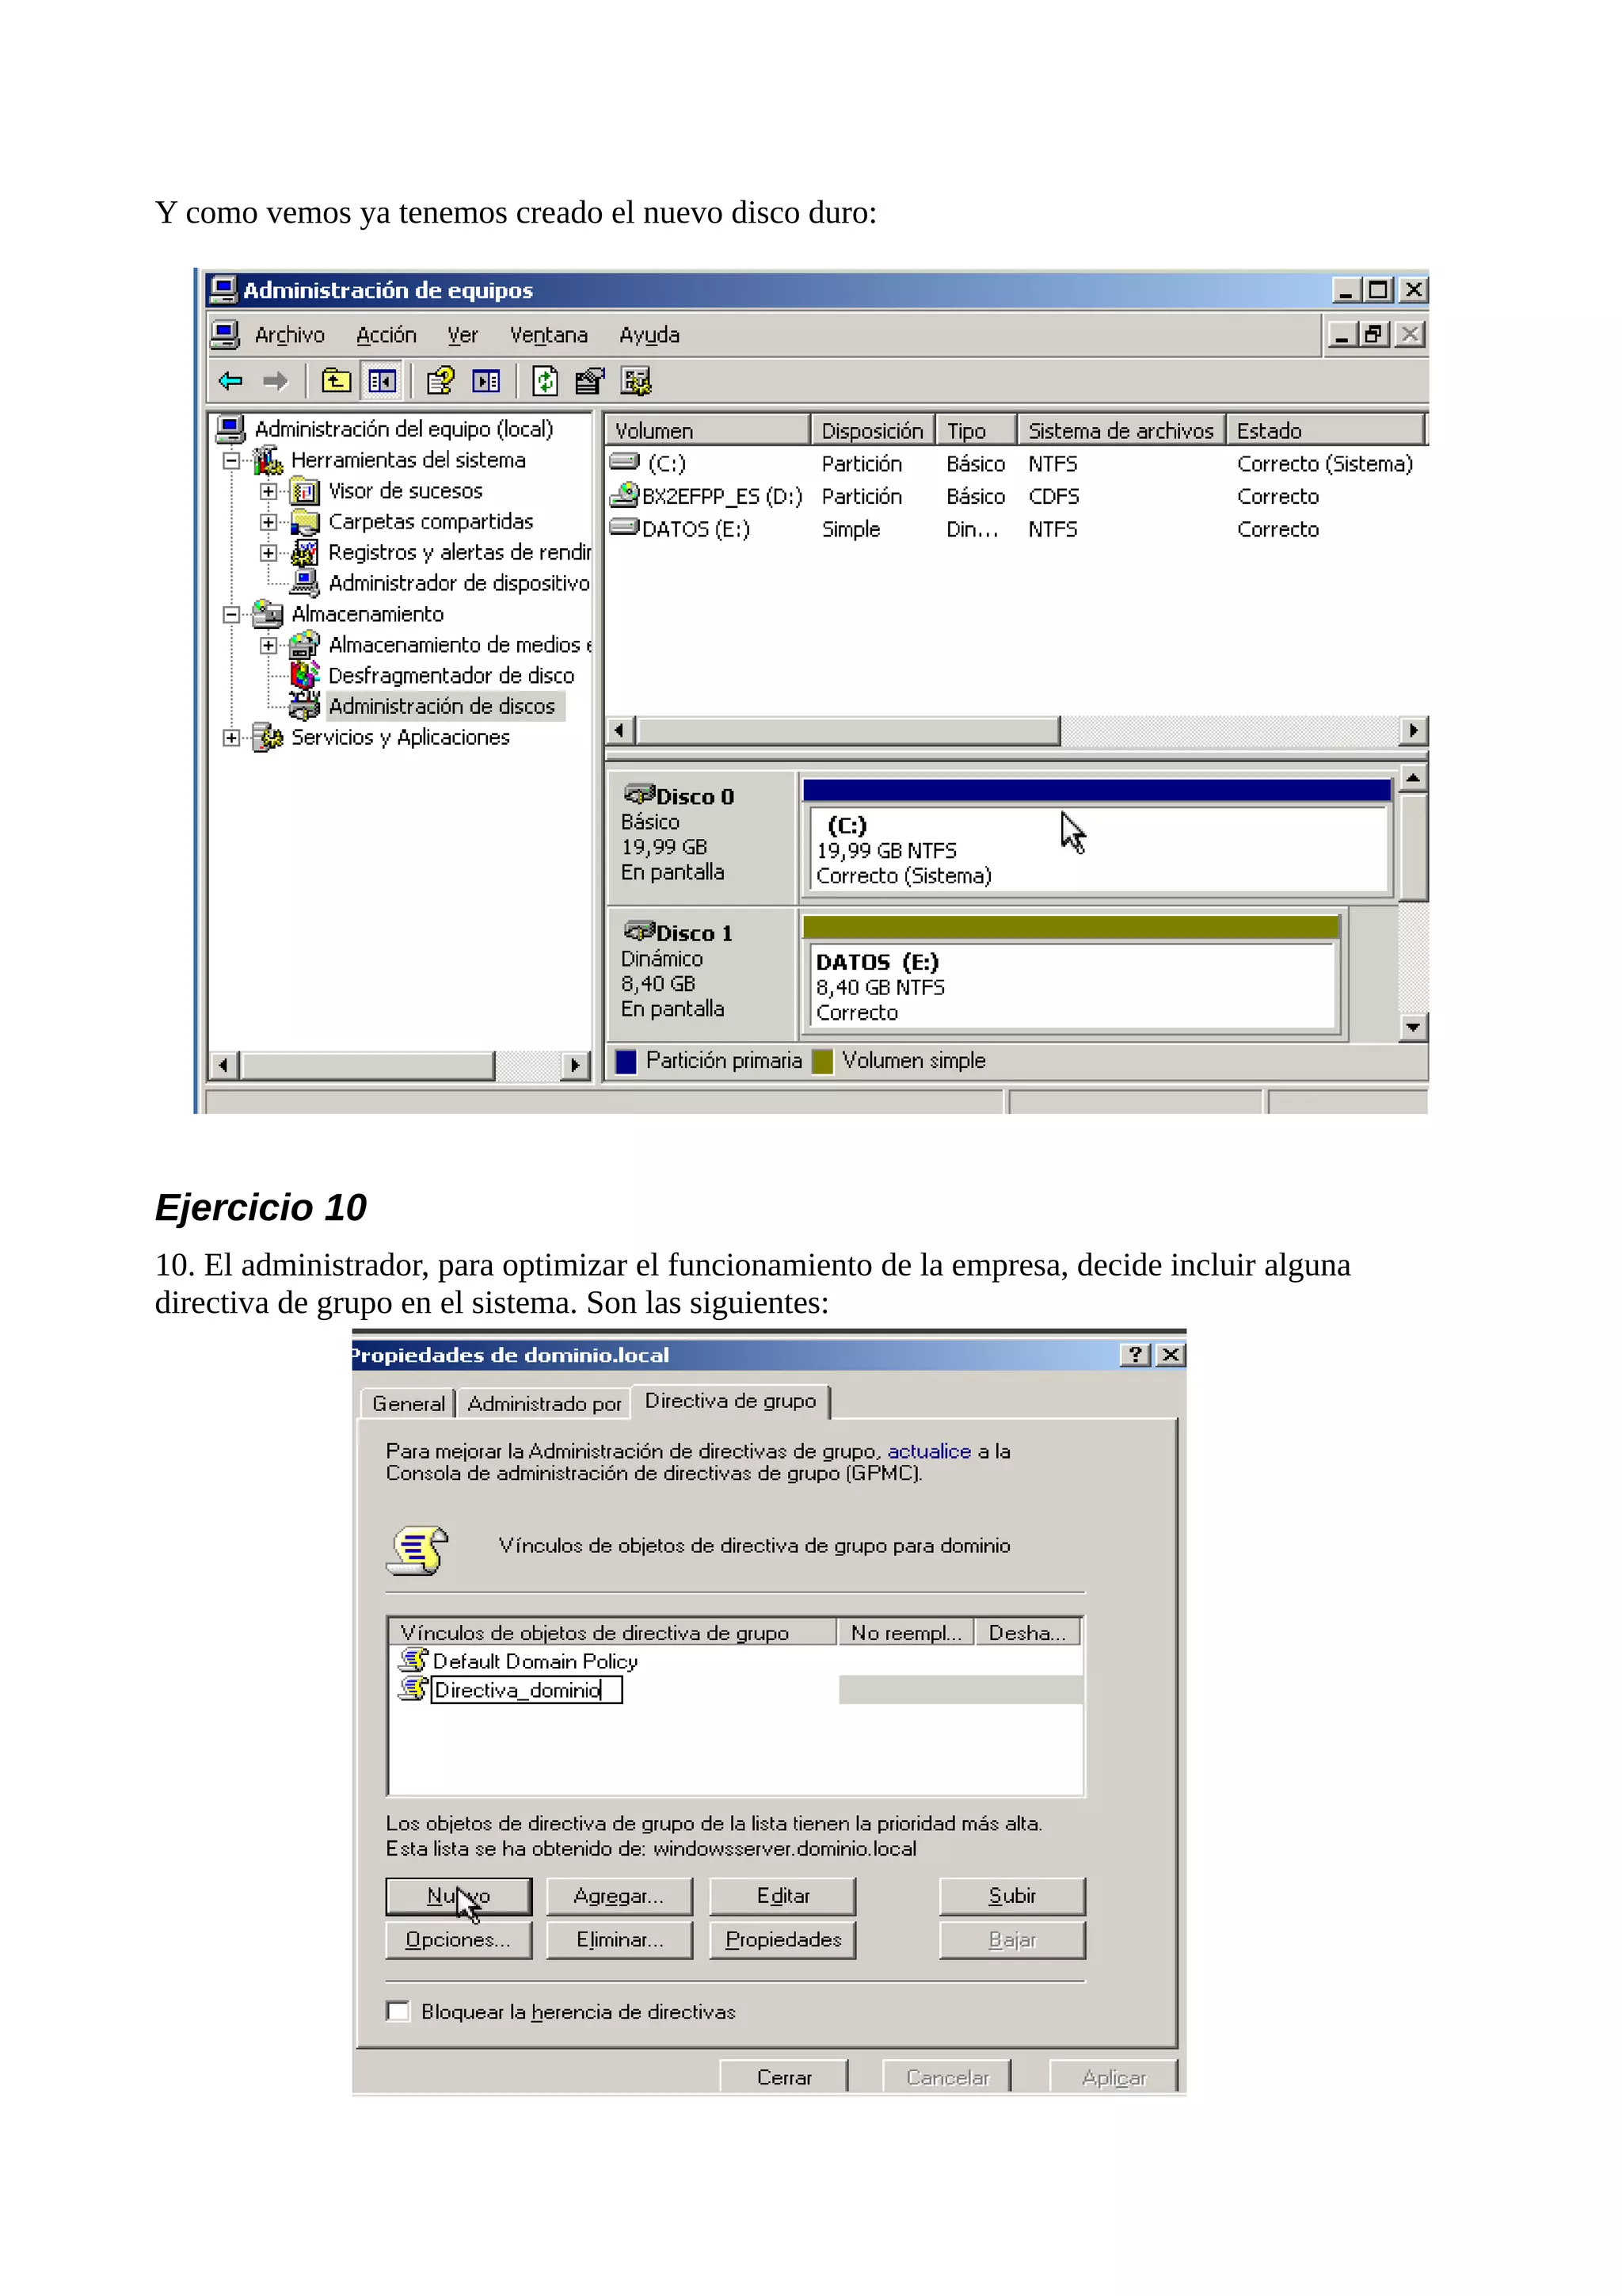Open the Acción menu
The image size is (1622, 2296).
[x=386, y=335]
